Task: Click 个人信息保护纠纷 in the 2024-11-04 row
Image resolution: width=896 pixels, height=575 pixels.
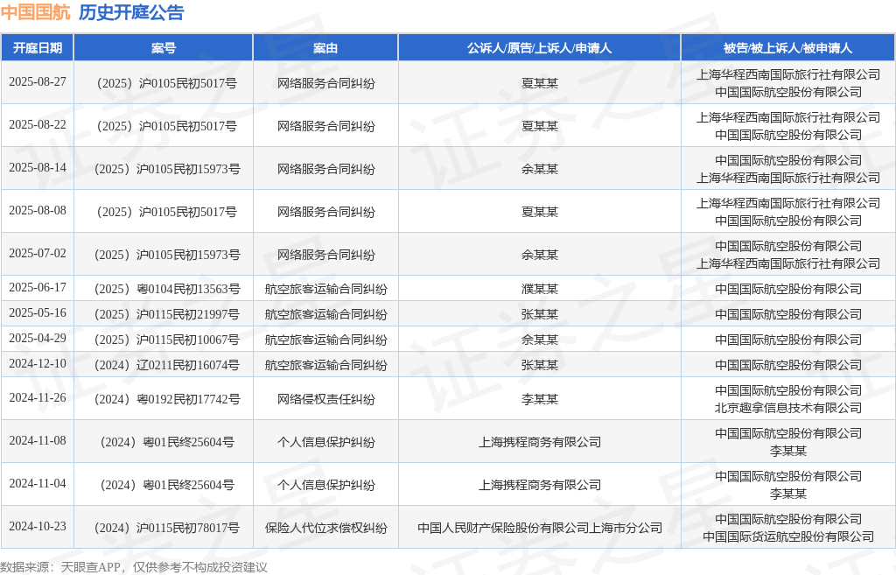Action: point(325,485)
